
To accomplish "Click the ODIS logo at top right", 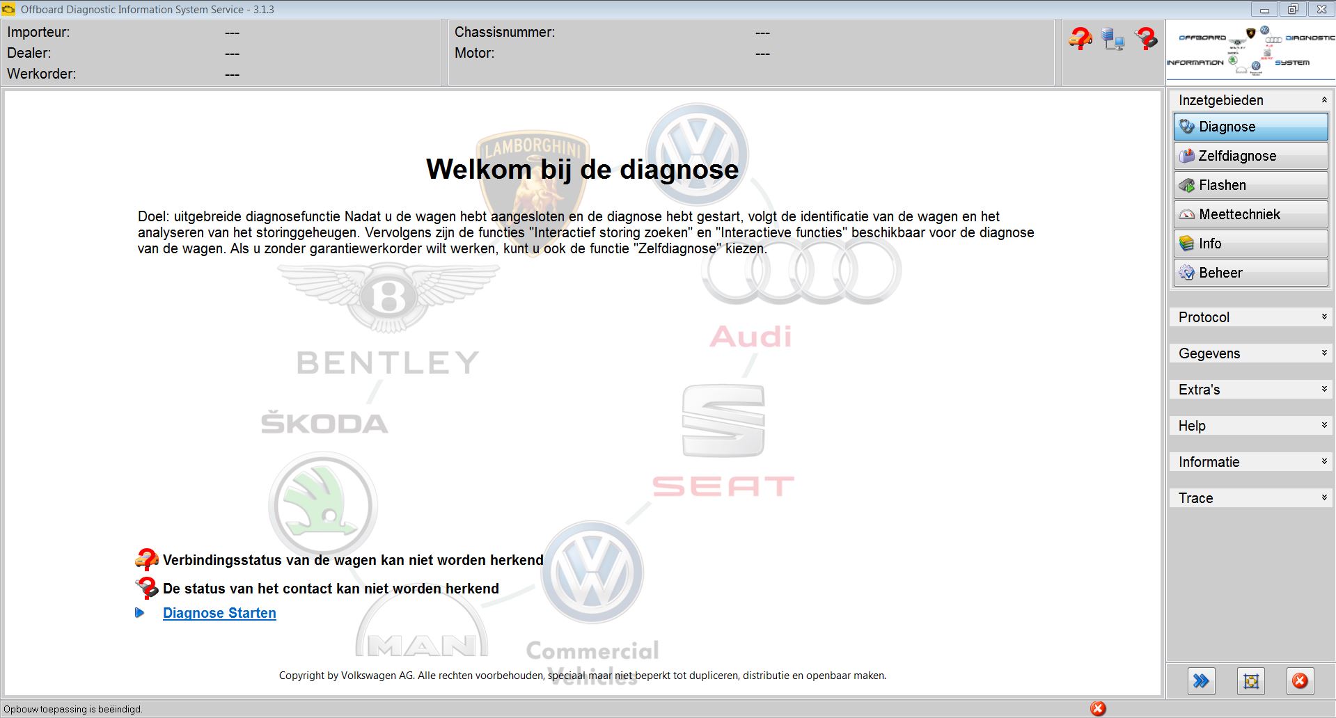I will pyautogui.click(x=1251, y=52).
